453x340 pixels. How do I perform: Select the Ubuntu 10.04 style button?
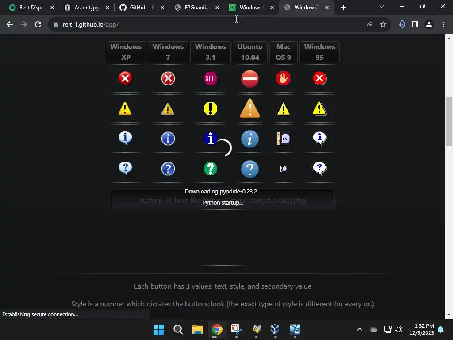[x=250, y=52]
